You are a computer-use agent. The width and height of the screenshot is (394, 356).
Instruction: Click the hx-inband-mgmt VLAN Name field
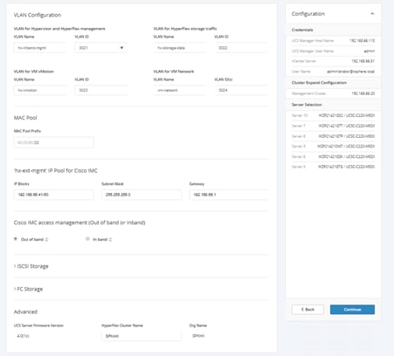(x=40, y=48)
